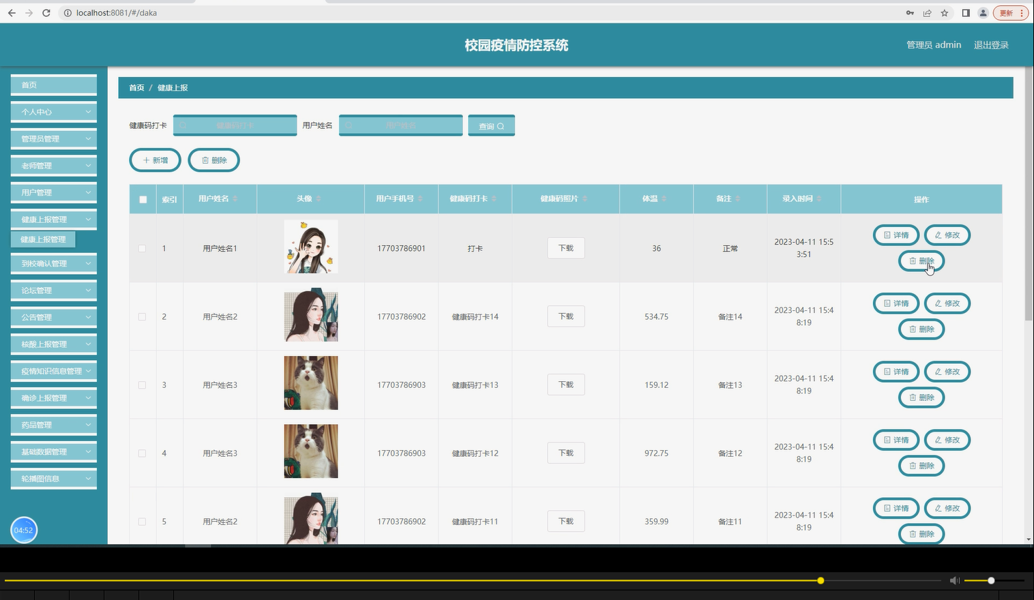This screenshot has height=600, width=1034.
Task: Click the 04:52 round timer badge
Action: tap(24, 530)
